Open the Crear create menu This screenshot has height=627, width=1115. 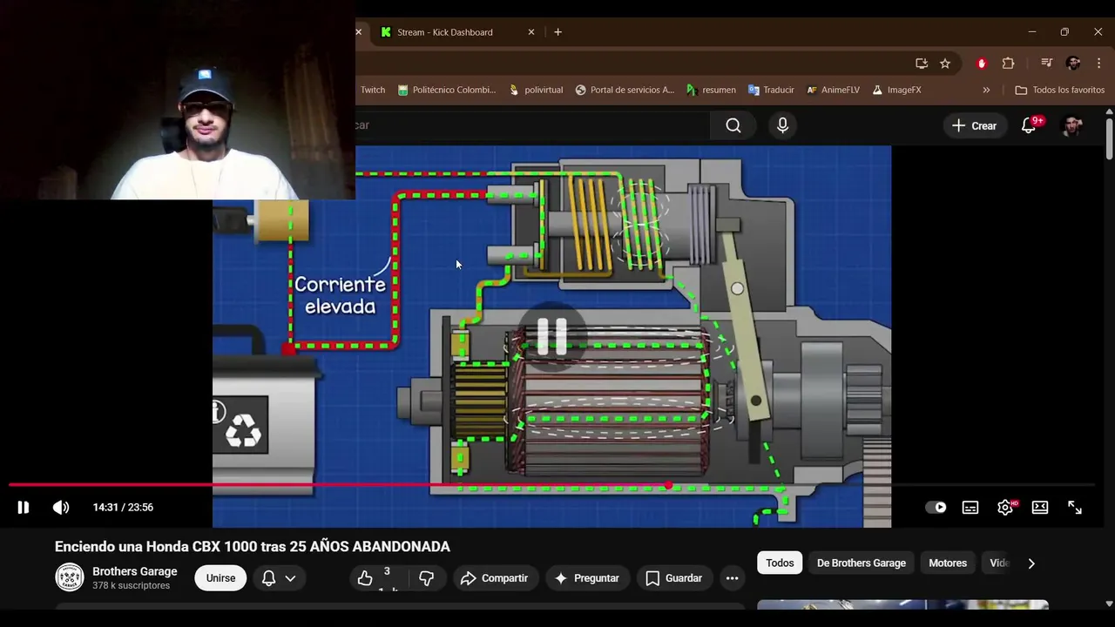[x=974, y=125]
